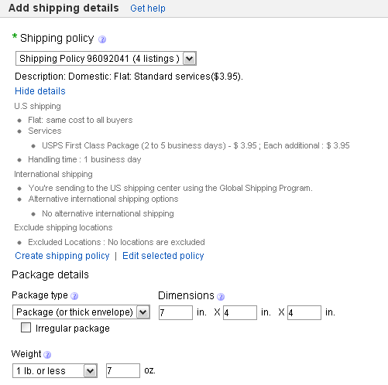The height and width of the screenshot is (385, 388).
Task: Click the first dimension field showing 7
Action: pyautogui.click(x=176, y=313)
